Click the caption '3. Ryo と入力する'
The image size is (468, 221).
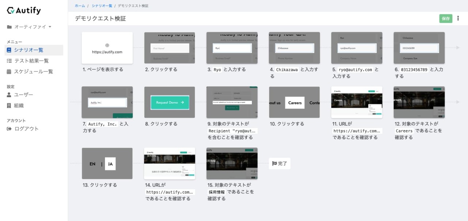227,69
